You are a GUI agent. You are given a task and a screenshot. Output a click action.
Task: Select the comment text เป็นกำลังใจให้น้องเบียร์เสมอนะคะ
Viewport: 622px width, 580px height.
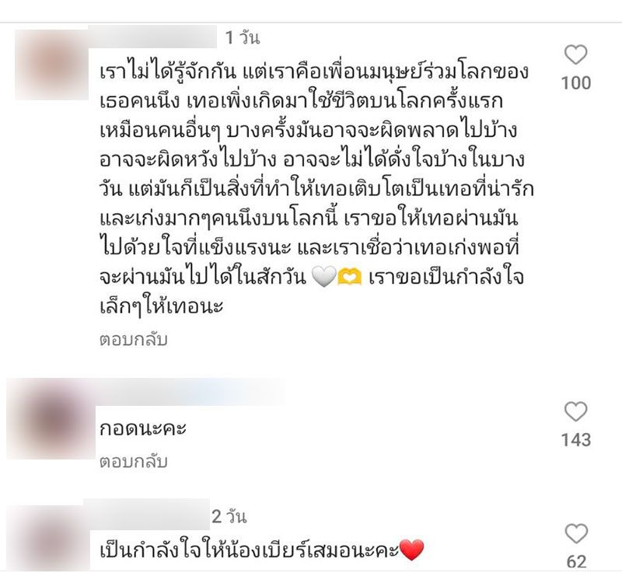click(262, 550)
